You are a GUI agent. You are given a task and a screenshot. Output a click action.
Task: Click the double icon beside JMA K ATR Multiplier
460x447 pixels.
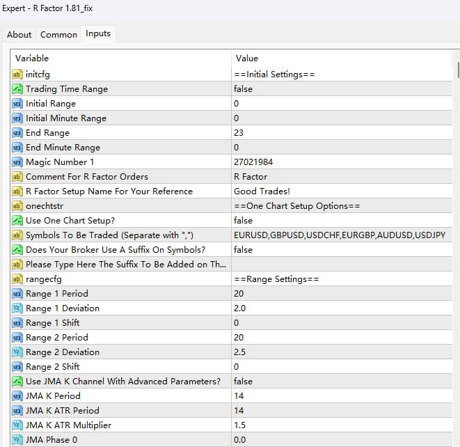17,425
